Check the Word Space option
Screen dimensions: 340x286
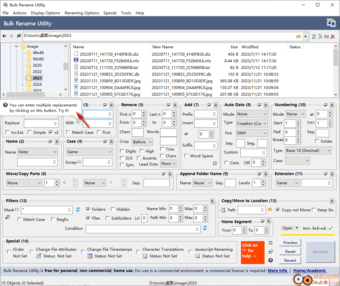[x=186, y=156]
